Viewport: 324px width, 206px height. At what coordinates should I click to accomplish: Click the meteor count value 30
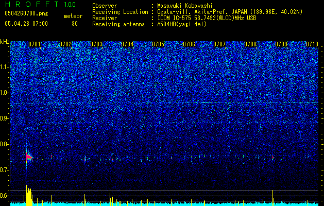(x=75, y=24)
